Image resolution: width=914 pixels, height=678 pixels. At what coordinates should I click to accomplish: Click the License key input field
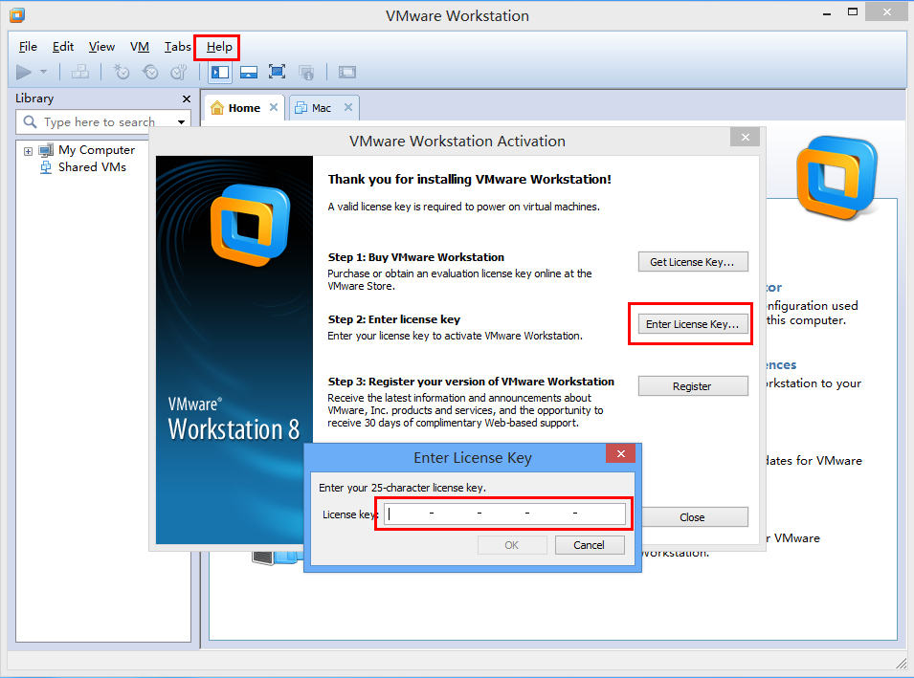pos(504,514)
